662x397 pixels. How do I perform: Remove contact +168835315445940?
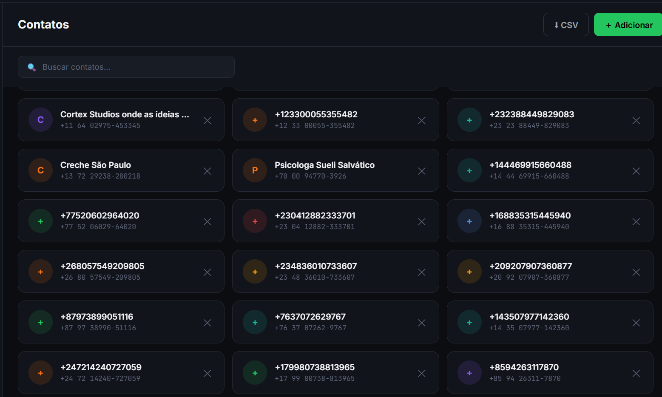[x=636, y=221]
